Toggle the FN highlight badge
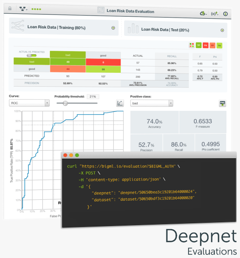This screenshot has width=240, height=258. click(205, 45)
